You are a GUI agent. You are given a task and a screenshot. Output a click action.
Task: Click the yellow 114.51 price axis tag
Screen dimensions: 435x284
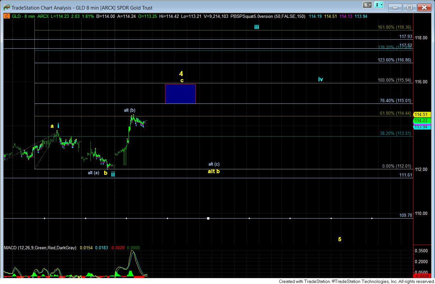pos(422,115)
